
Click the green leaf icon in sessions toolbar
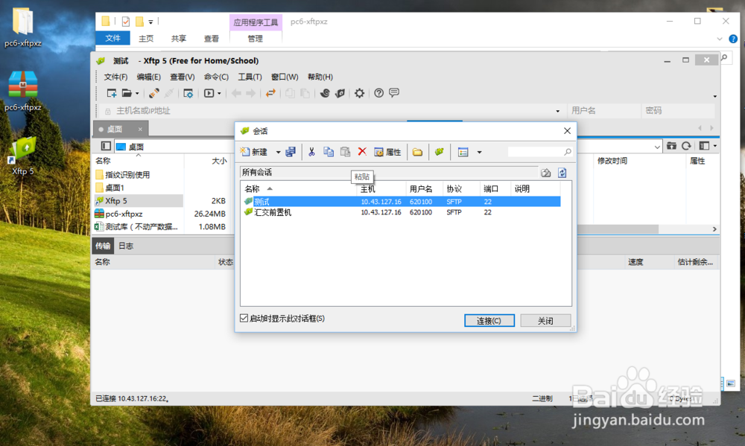click(440, 152)
